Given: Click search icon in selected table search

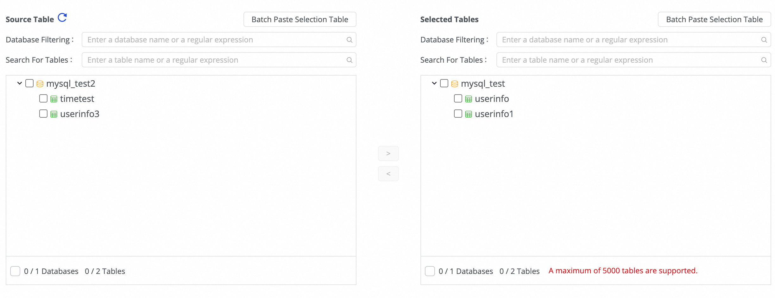Looking at the screenshot, I should (764, 60).
